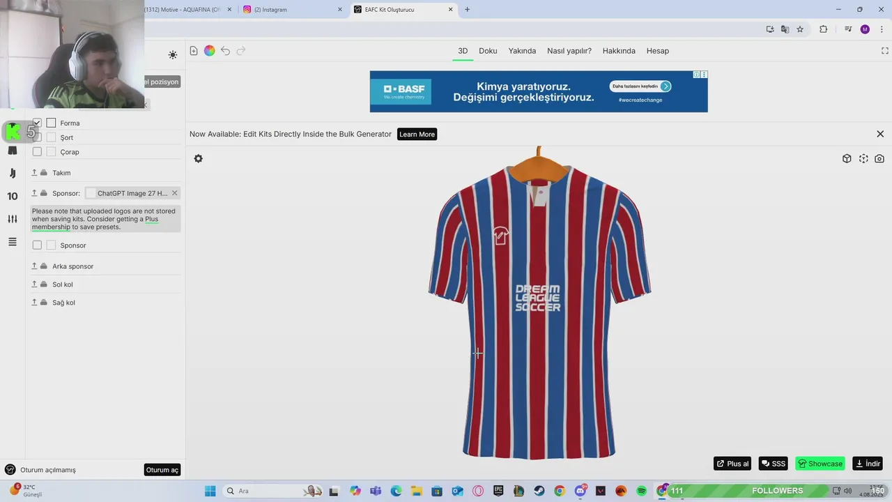This screenshot has height=502, width=892.
Task: Open the Showcase button
Action: 820,464
